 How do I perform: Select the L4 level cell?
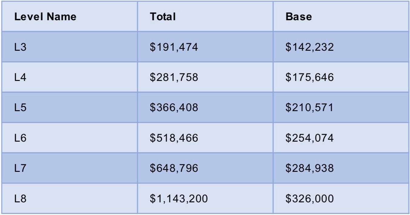(20, 78)
